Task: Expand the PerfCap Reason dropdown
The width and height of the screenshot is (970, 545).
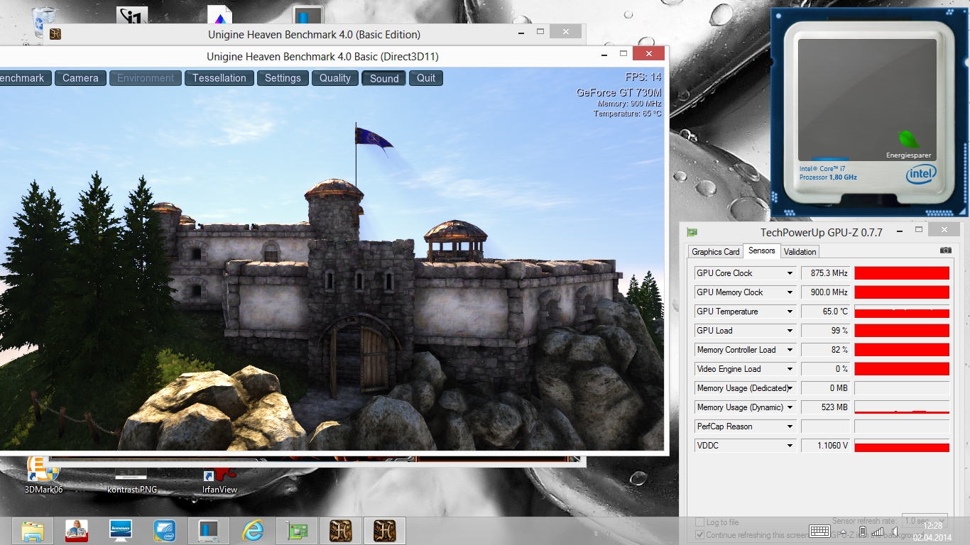Action: 790,426
